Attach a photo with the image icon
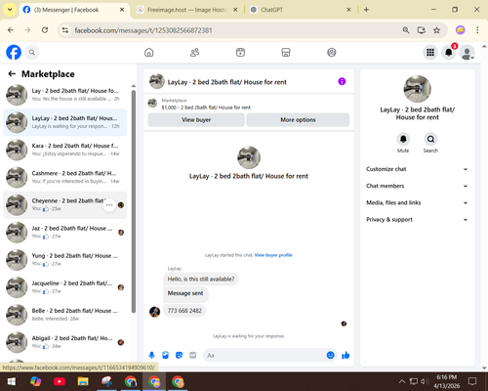The image size is (488, 391). (165, 355)
